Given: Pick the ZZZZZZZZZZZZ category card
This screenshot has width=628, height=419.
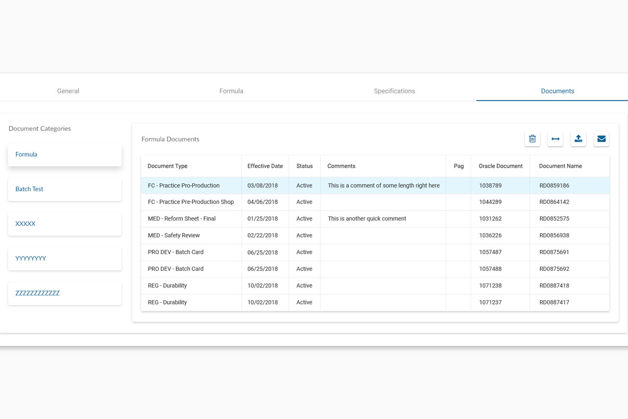Looking at the screenshot, I should (65, 293).
